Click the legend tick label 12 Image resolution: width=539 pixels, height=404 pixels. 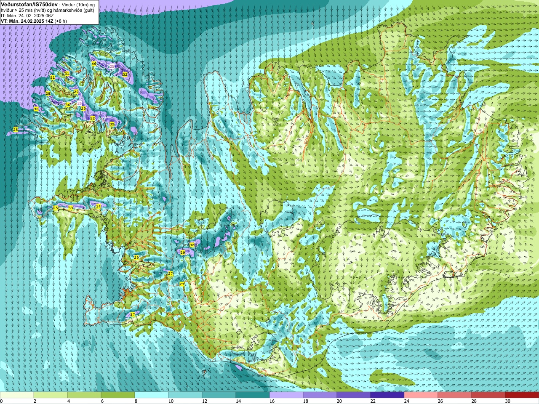coord(205,401)
